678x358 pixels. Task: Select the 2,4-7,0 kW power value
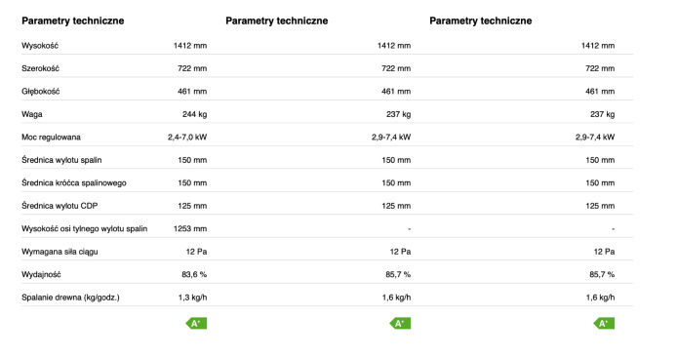pos(187,138)
